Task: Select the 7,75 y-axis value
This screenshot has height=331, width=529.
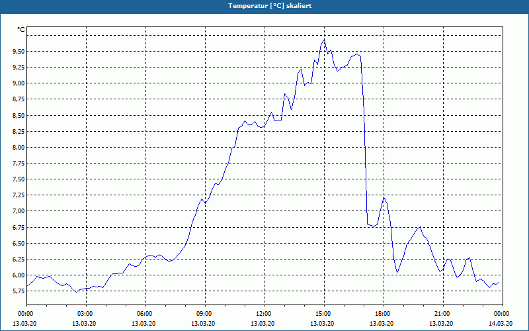Action: point(19,163)
